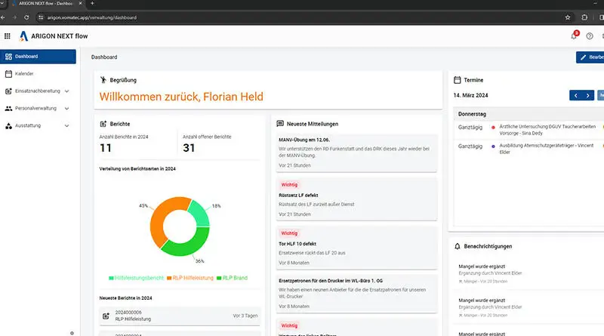Open report 2024000006 RLP Hilfeleistung

(x=180, y=316)
